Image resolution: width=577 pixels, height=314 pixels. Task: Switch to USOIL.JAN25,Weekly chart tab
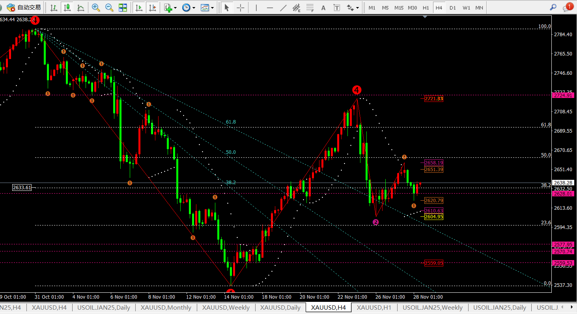433,308
